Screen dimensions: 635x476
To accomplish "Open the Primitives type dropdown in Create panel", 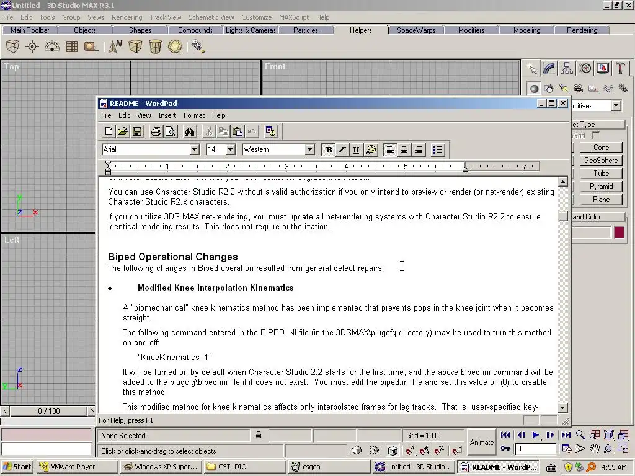I will 616,105.
